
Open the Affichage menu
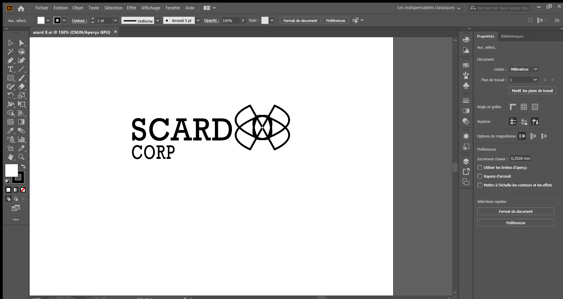(151, 8)
